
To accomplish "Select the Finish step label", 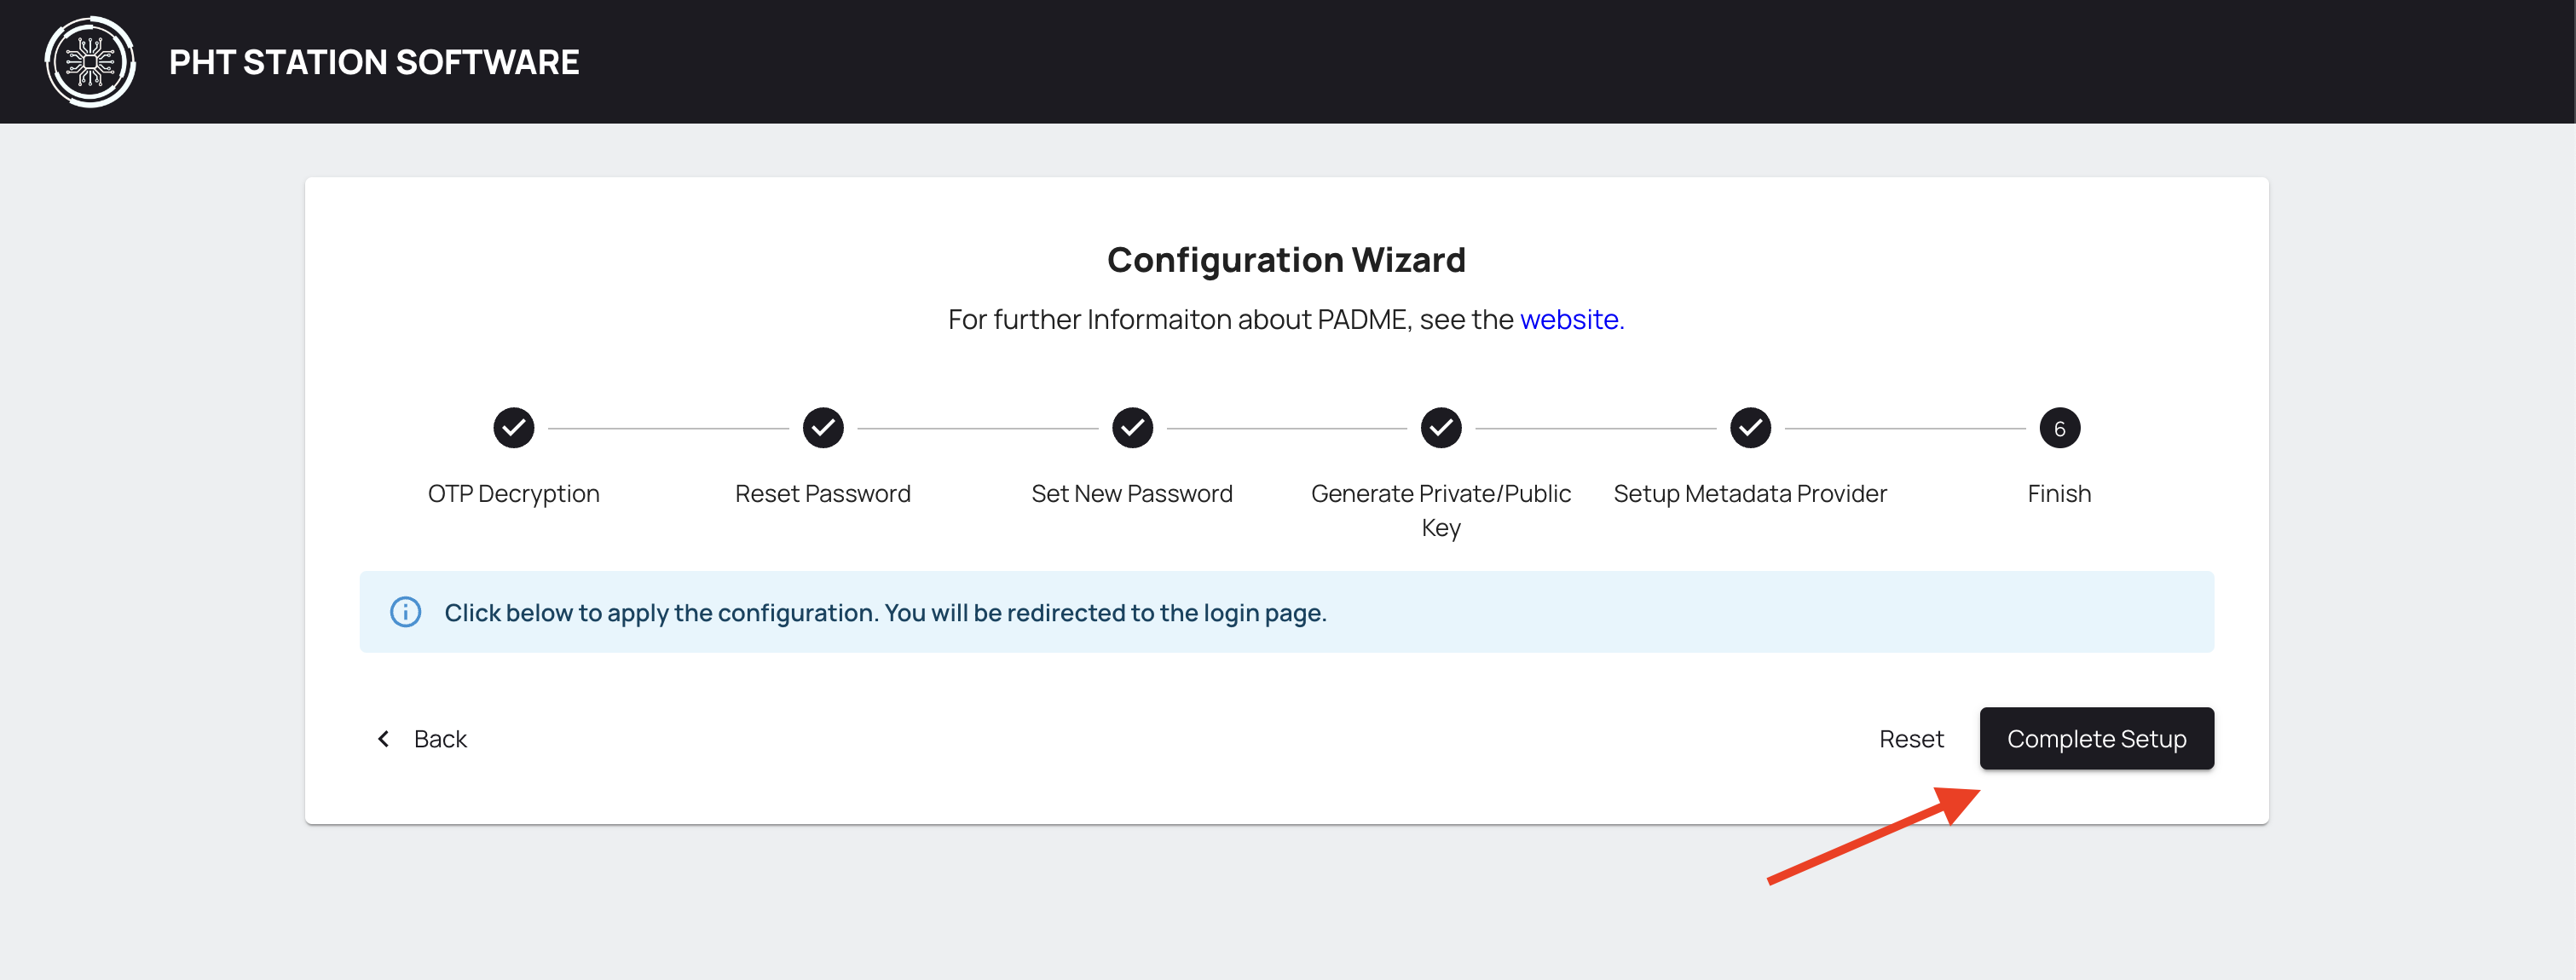I will click(x=2059, y=494).
